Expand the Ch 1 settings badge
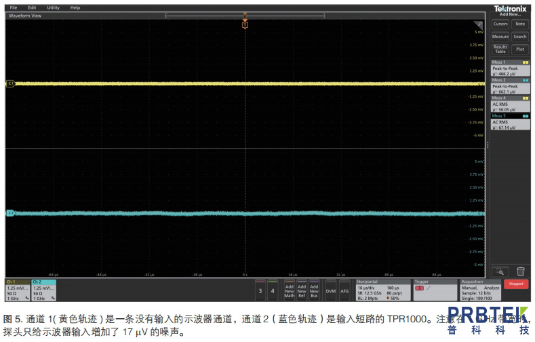Image resolution: width=535 pixels, height=342 pixels. click(17, 290)
